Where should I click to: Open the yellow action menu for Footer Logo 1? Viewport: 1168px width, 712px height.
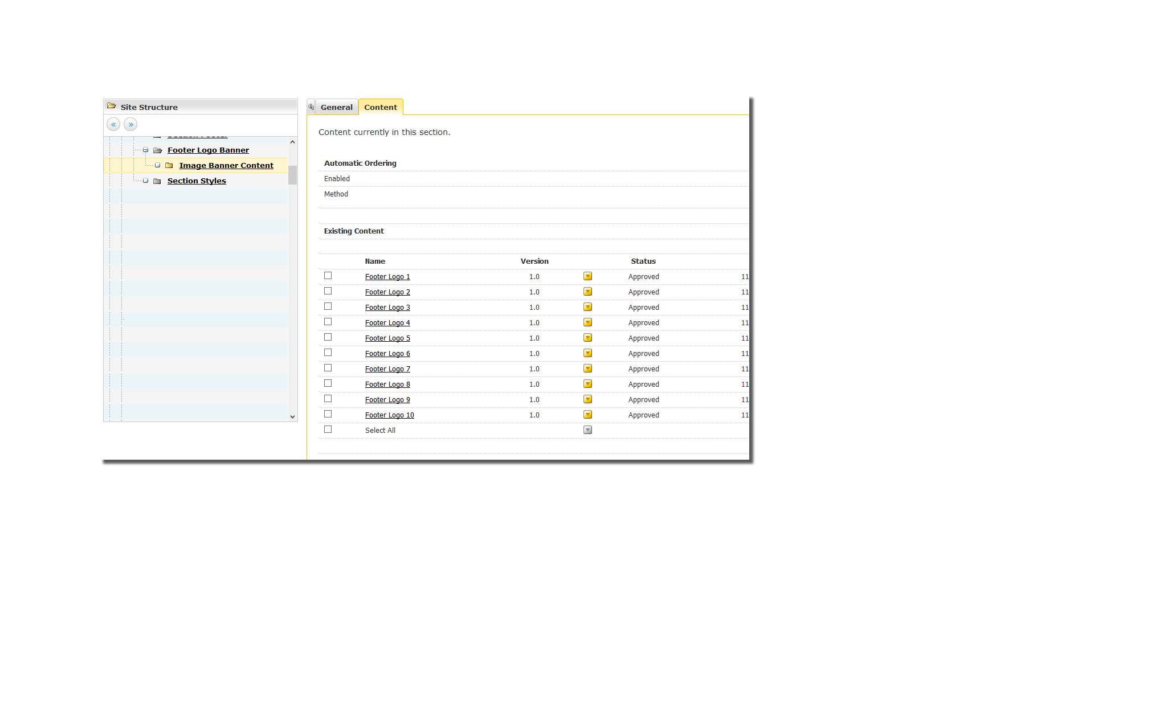pyautogui.click(x=587, y=276)
